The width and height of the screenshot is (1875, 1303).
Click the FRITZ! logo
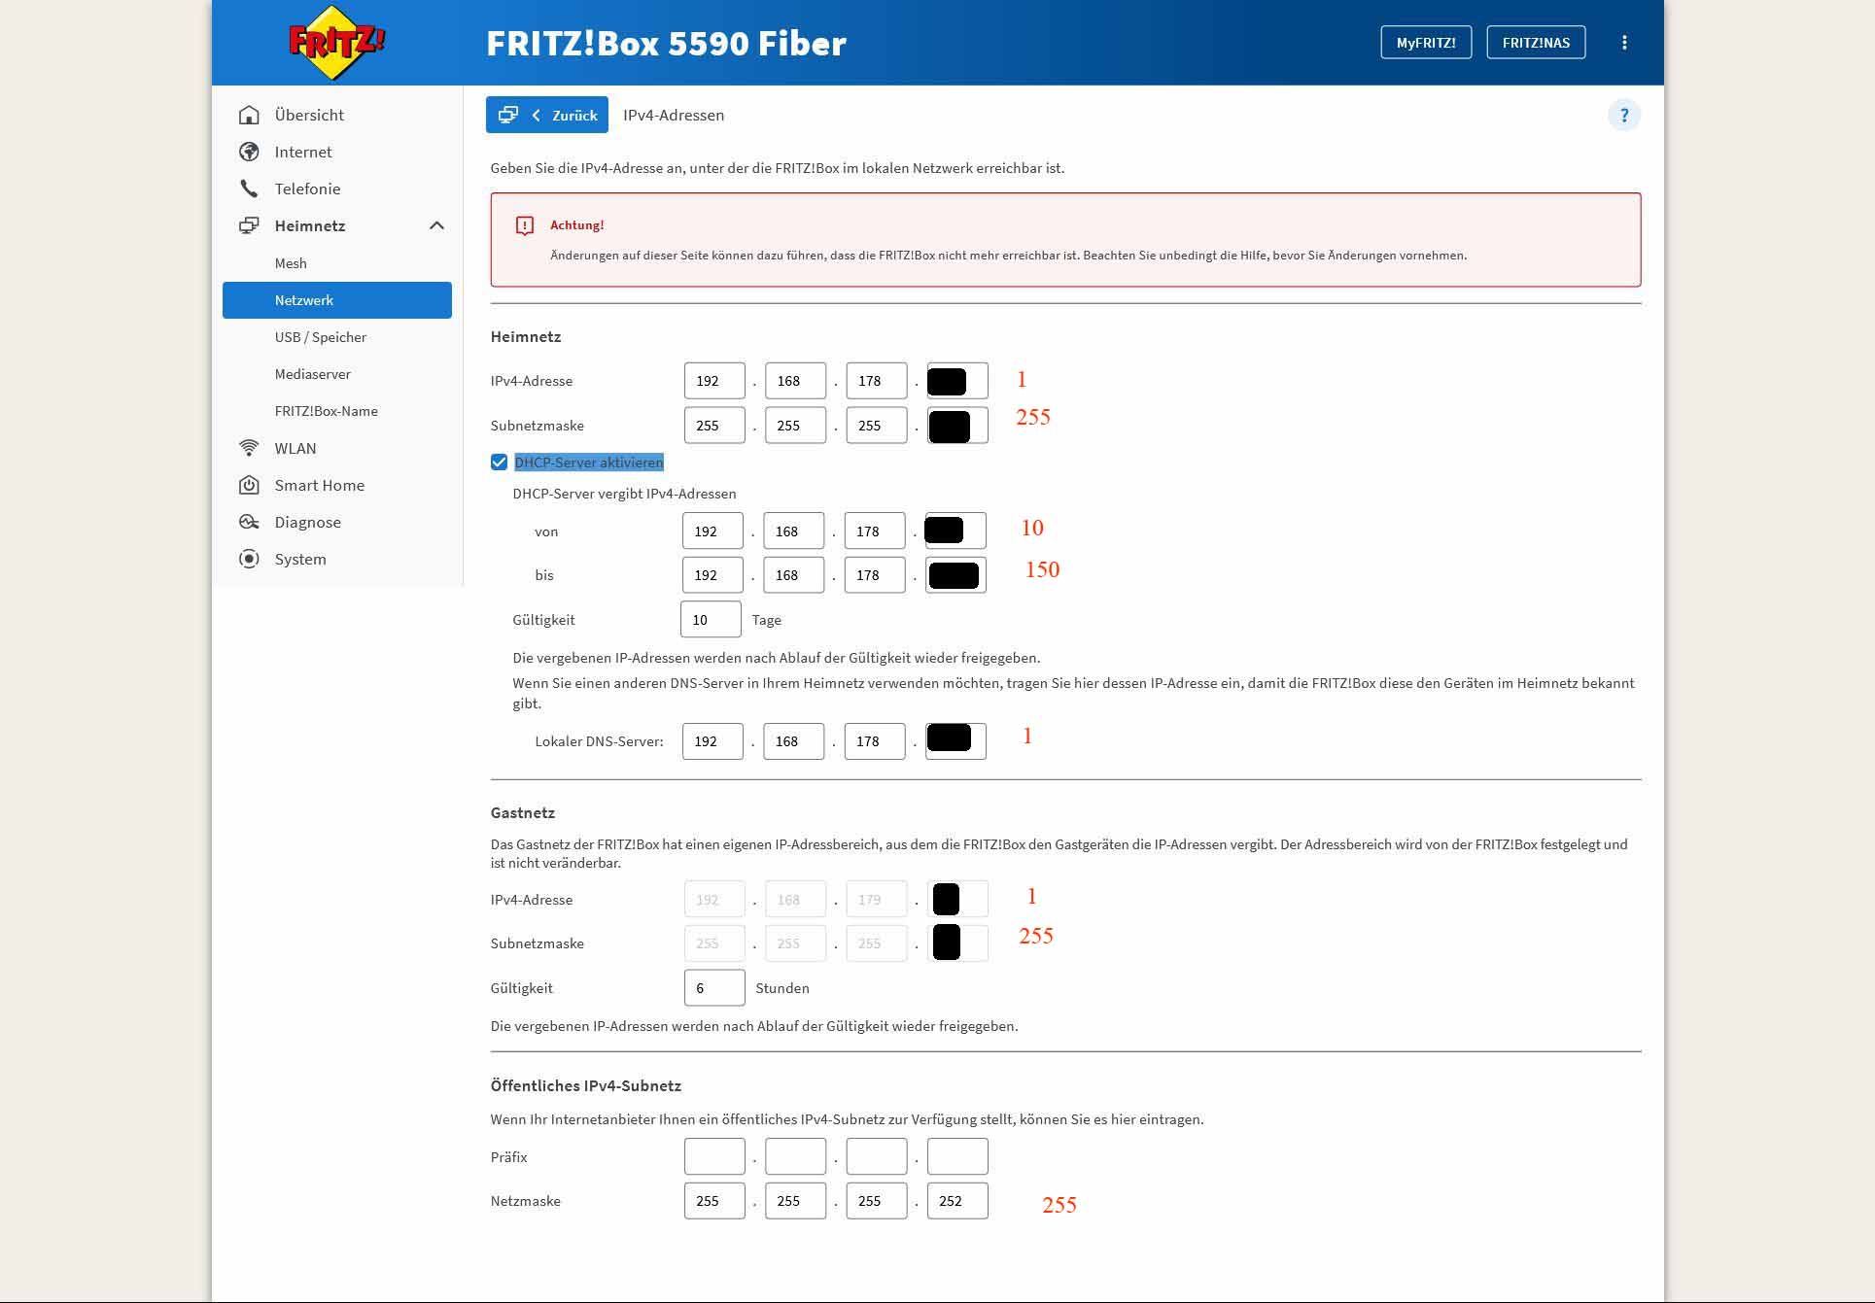point(335,43)
